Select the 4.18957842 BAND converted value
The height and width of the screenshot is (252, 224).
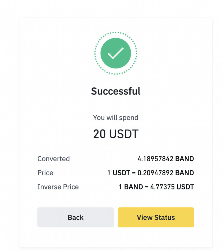click(166, 159)
